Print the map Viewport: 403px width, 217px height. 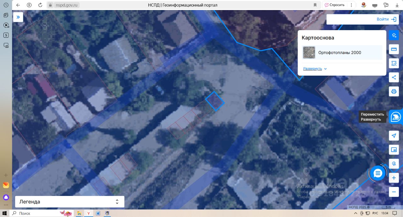click(x=394, y=91)
